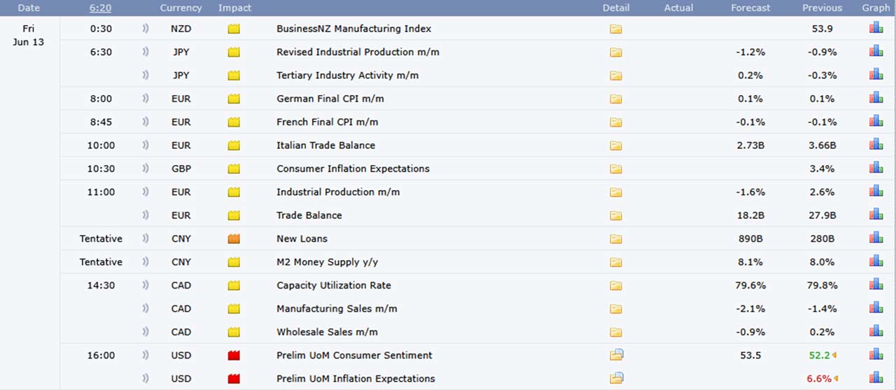Click red impact icon for Prelim UoM Inflation Expectations
The image size is (896, 390).
point(234,379)
